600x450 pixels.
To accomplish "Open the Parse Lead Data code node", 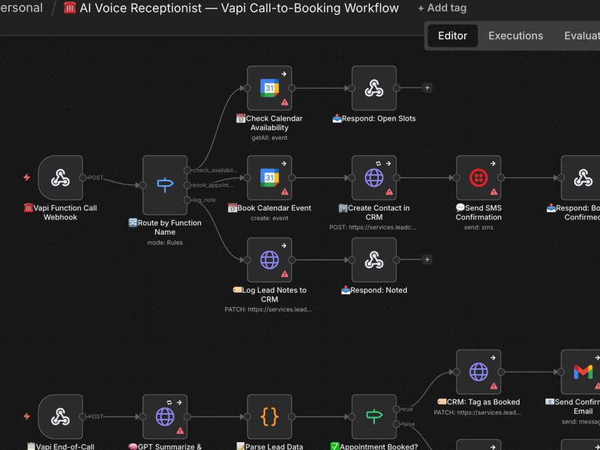I will tap(269, 417).
